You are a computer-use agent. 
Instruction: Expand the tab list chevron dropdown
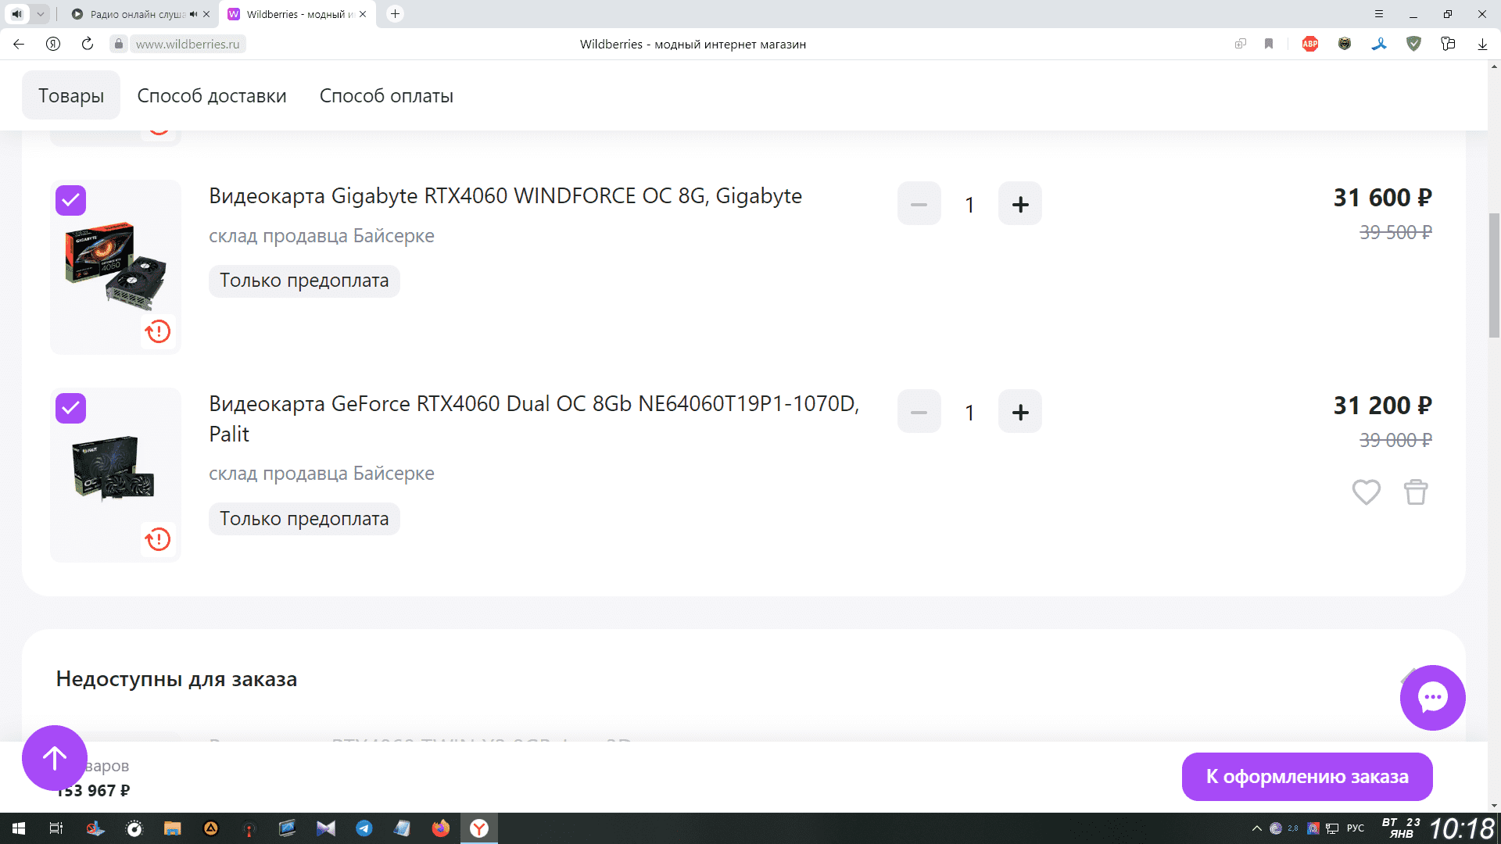coord(40,14)
